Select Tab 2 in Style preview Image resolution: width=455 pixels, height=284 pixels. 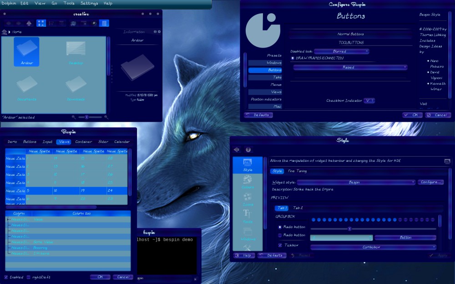298,208
